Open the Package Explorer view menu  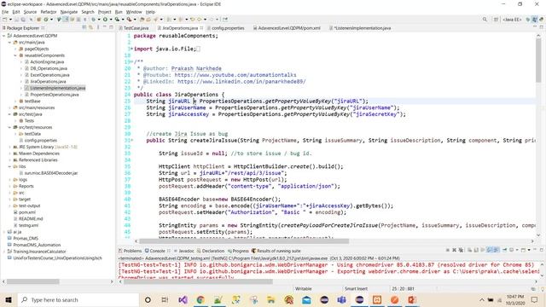tap(98, 27)
